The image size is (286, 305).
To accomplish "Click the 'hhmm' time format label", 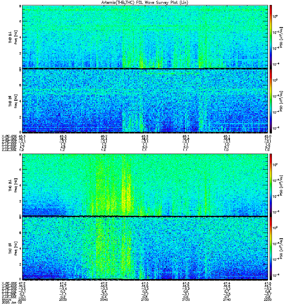I will (x=6, y=300).
